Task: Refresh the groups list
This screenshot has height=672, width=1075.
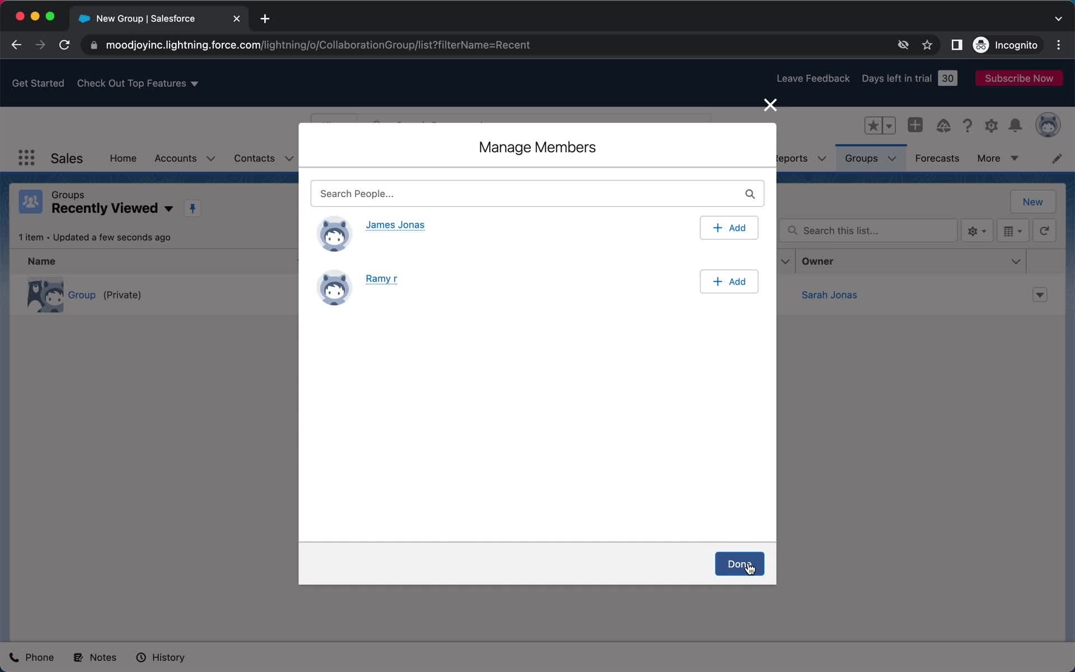Action: tap(1044, 231)
